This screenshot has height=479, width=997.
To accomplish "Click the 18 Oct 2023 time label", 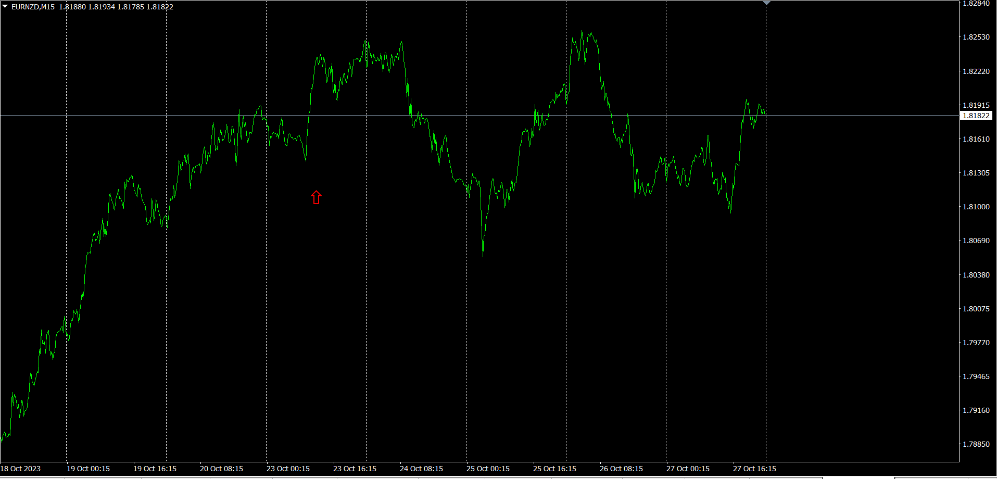I will [x=20, y=469].
